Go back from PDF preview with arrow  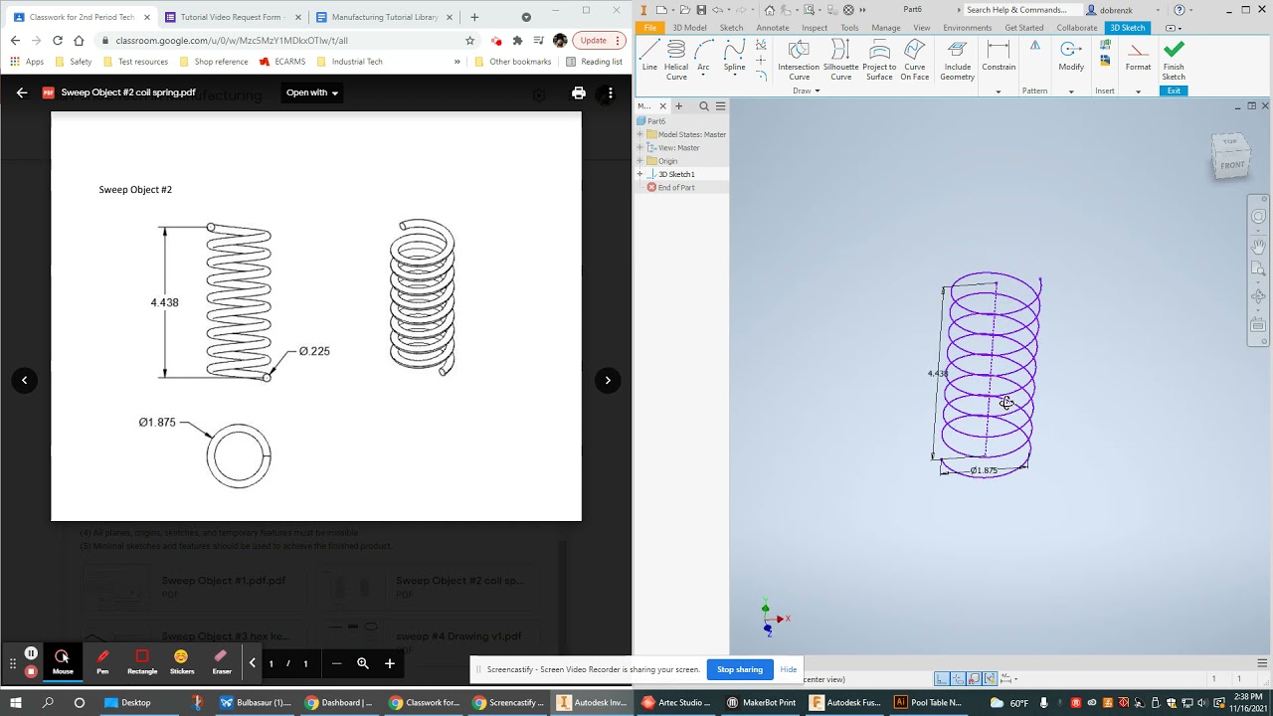point(22,92)
